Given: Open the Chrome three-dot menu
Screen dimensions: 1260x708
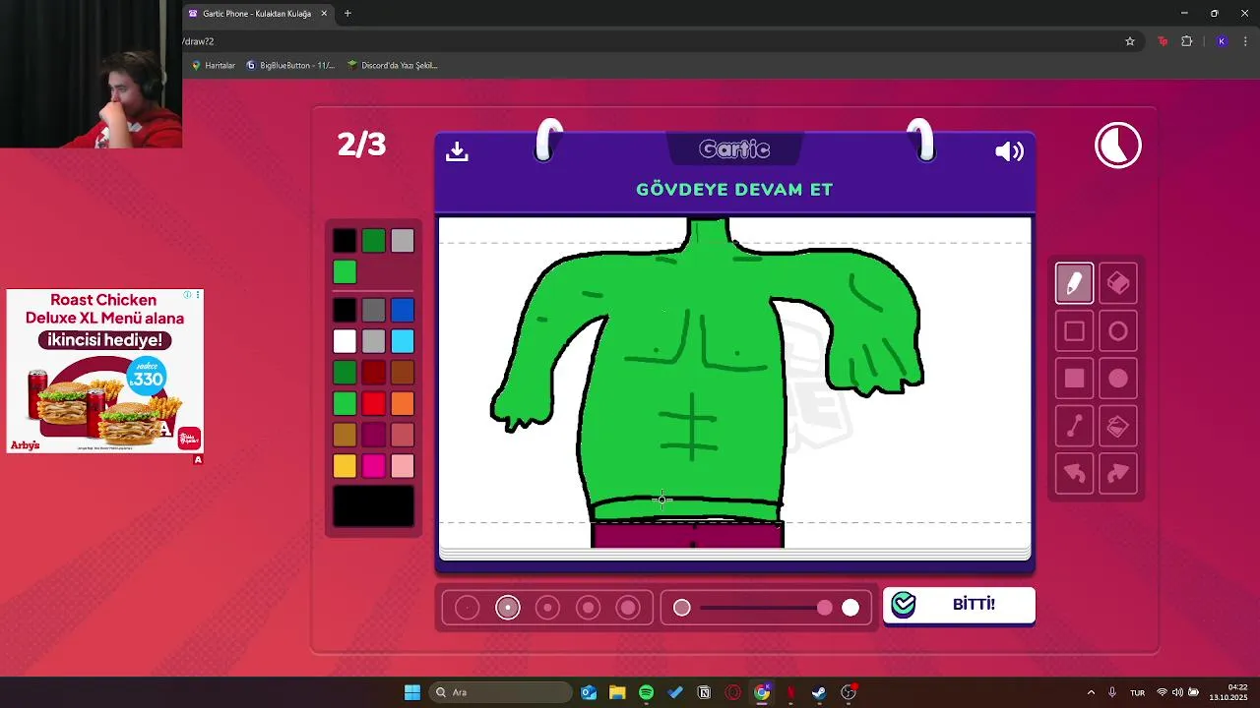Looking at the screenshot, I should click(x=1245, y=41).
